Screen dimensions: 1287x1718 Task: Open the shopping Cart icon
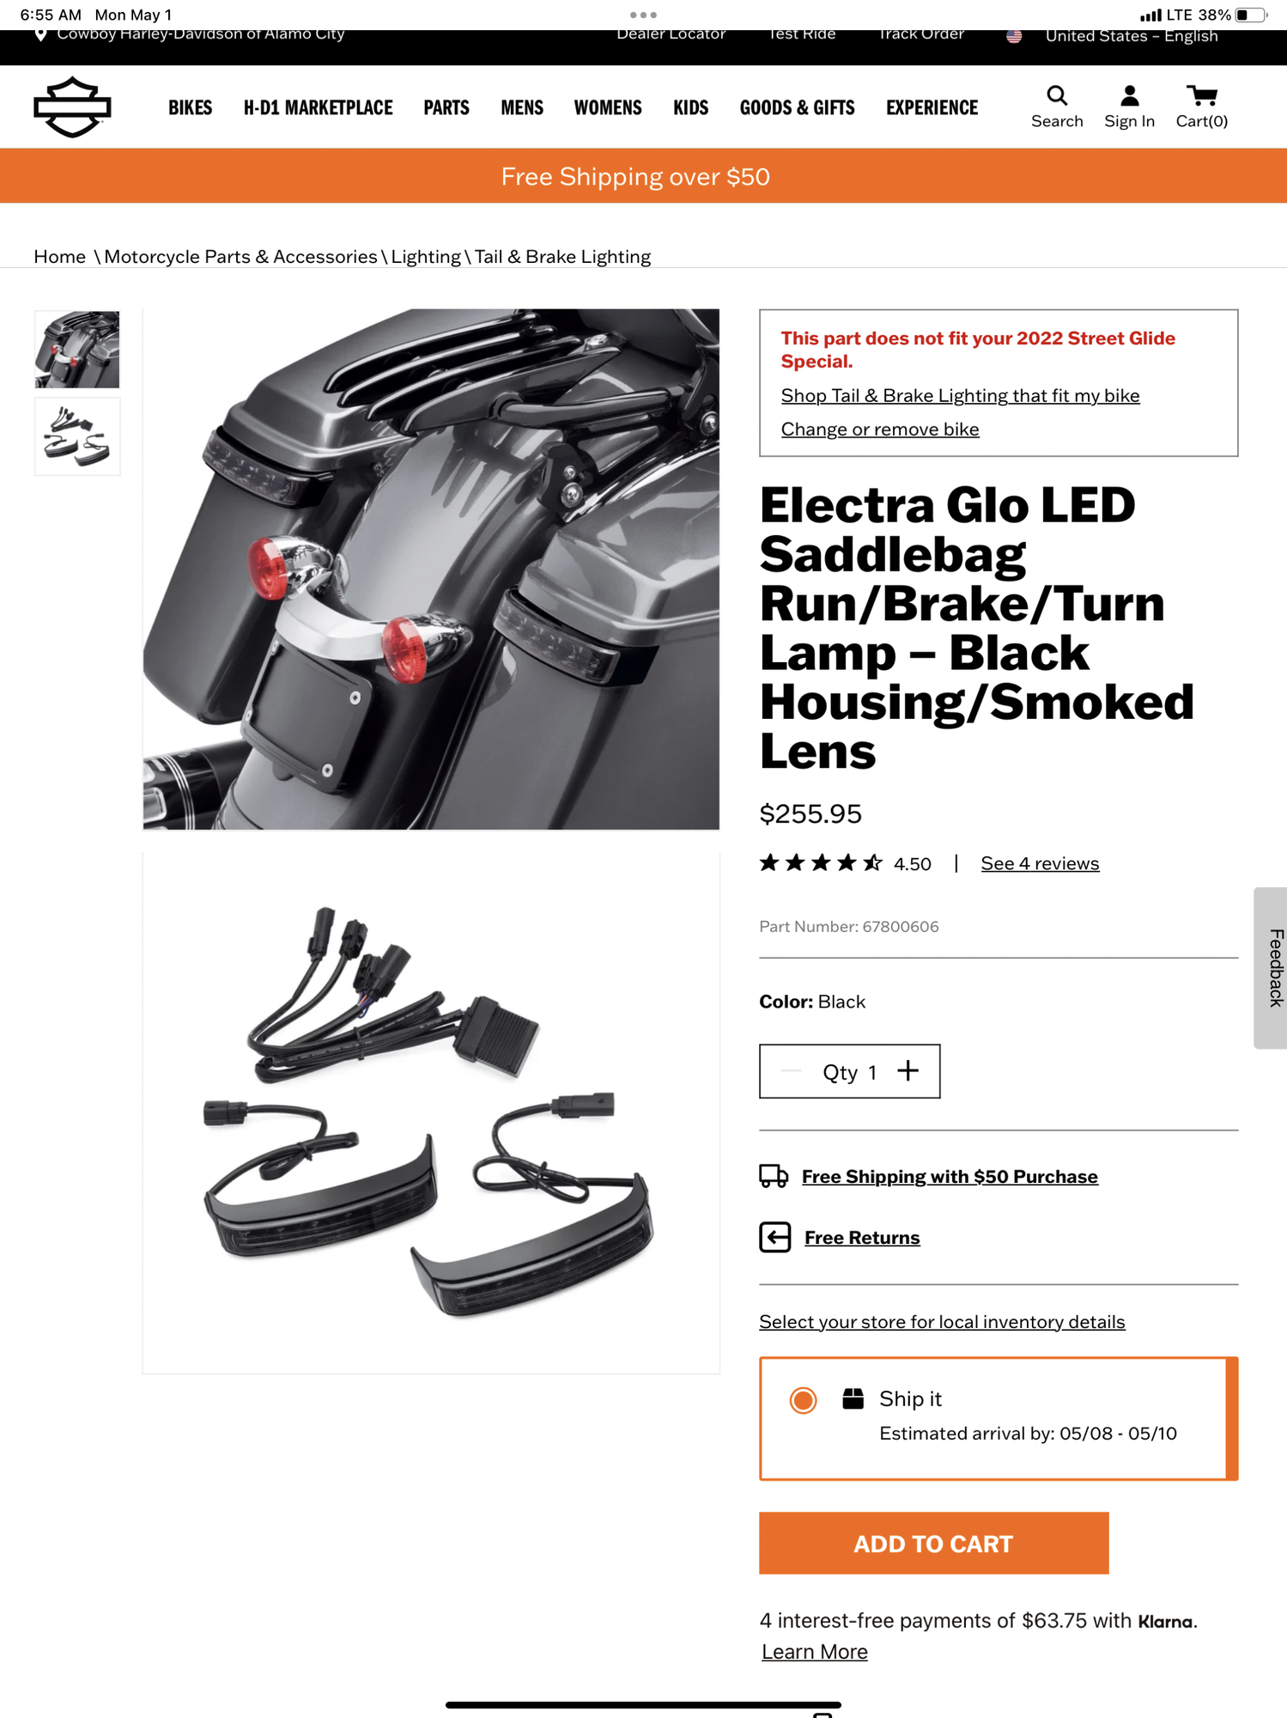click(x=1201, y=94)
